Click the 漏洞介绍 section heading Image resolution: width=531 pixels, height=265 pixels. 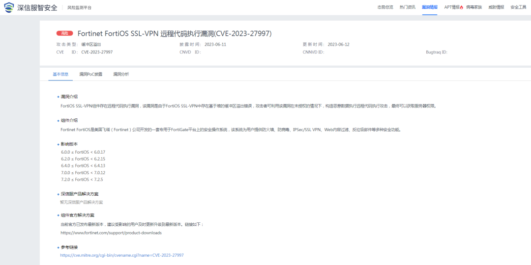coord(69,97)
